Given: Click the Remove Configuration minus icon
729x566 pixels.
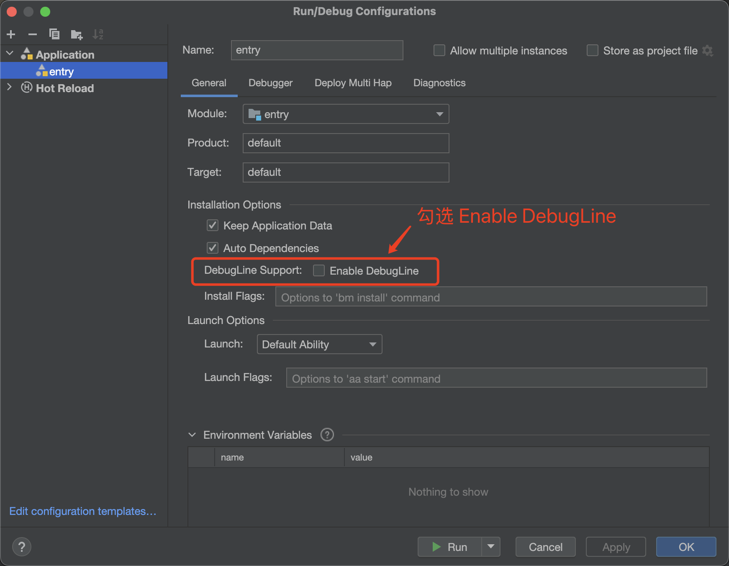Looking at the screenshot, I should click(x=33, y=34).
